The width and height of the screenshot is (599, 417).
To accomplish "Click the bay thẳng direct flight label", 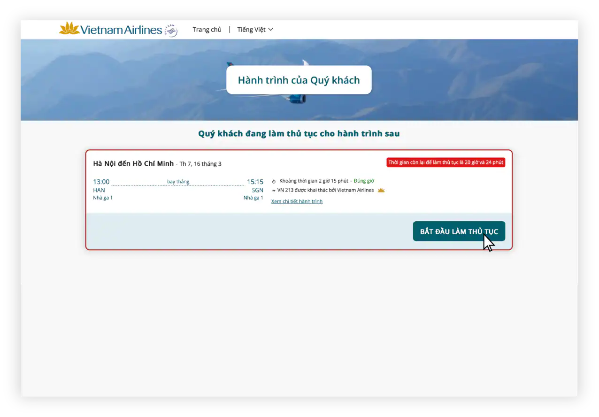I will 178,181.
